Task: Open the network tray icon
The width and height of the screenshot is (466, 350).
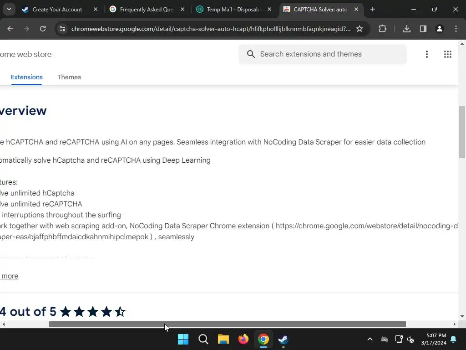Action: [x=399, y=339]
